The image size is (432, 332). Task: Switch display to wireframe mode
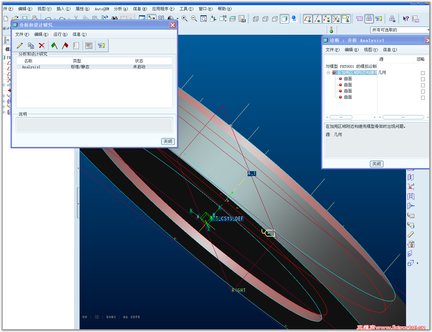[x=256, y=19]
